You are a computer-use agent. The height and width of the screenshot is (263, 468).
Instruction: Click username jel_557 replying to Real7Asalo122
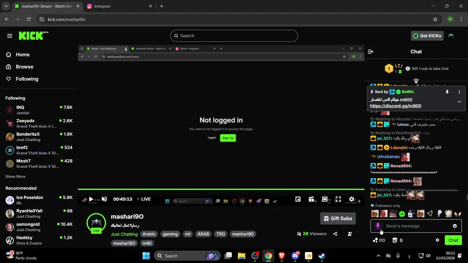click(x=384, y=138)
